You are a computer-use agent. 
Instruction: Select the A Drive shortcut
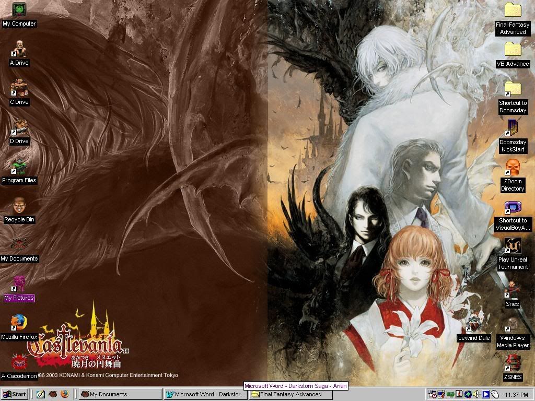tap(19, 54)
